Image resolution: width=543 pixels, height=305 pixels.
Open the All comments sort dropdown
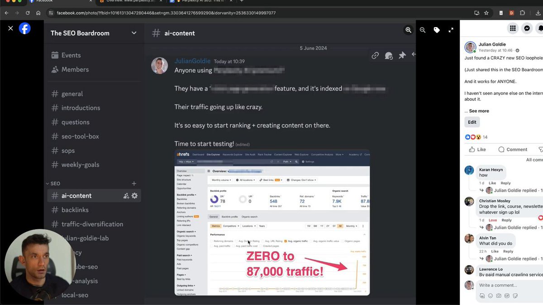(534, 160)
